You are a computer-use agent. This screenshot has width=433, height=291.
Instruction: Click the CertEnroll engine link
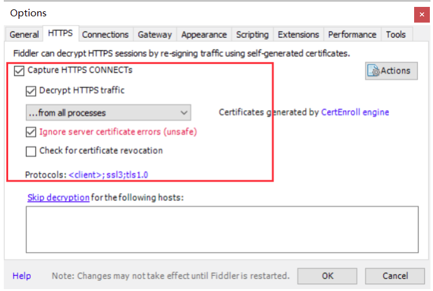tap(355, 113)
